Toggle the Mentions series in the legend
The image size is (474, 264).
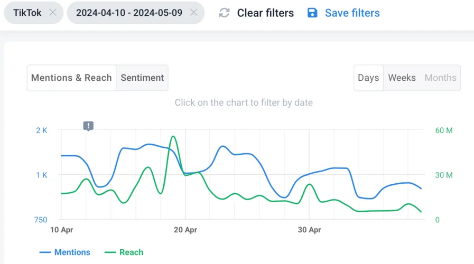tap(66, 252)
